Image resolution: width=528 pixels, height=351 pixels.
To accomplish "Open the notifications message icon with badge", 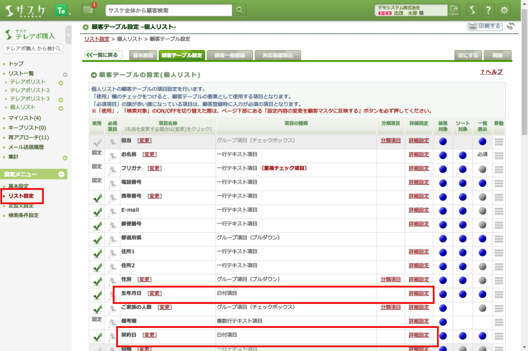I will point(89,10).
